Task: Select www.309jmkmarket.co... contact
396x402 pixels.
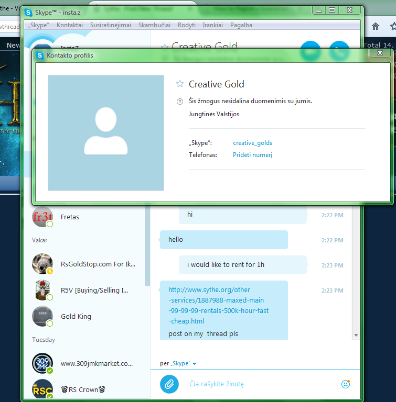Action: click(97, 364)
